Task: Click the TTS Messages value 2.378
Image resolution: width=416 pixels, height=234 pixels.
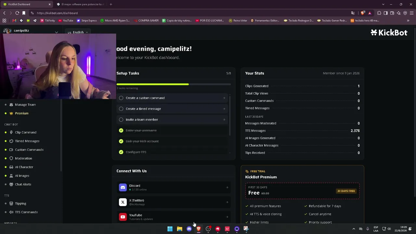Action: pos(355,131)
